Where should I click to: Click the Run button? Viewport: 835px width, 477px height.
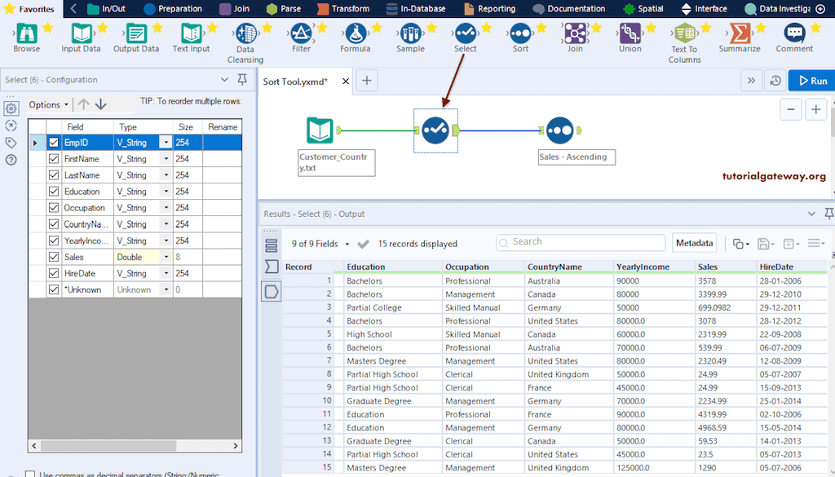click(812, 81)
